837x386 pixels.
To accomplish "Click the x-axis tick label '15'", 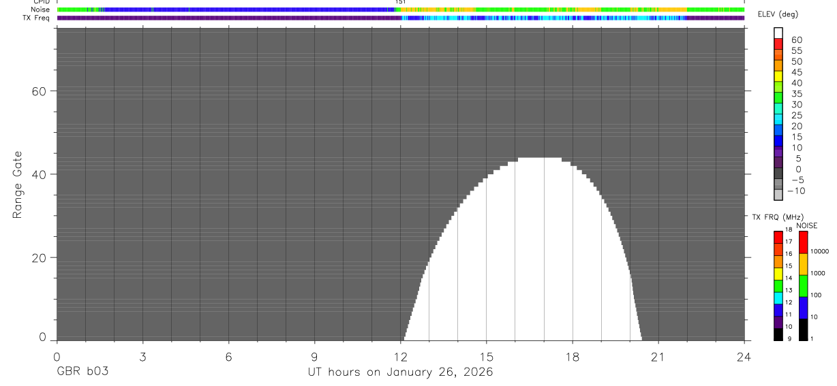I will (486, 356).
